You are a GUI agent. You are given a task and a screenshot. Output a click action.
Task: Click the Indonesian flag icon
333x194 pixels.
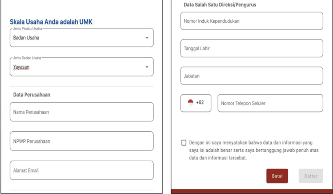tap(190, 103)
